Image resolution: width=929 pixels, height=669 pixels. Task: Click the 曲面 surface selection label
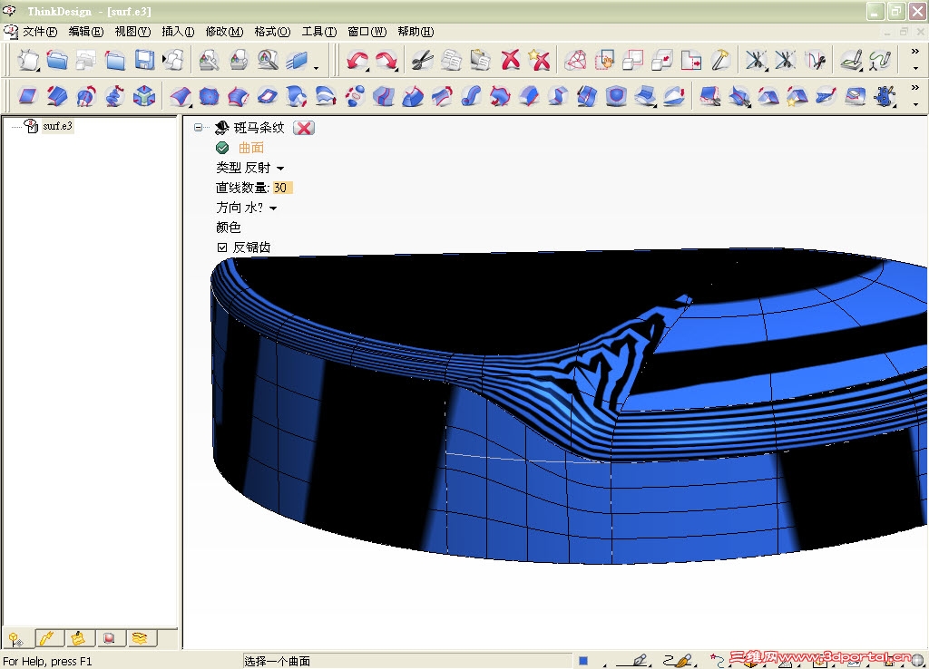251,148
